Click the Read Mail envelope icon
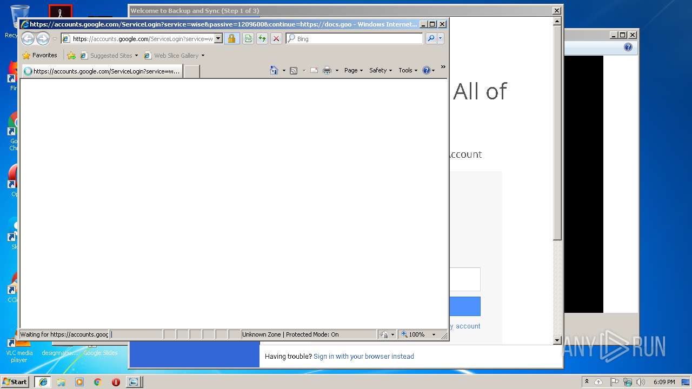Image resolution: width=692 pixels, height=389 pixels. point(314,70)
